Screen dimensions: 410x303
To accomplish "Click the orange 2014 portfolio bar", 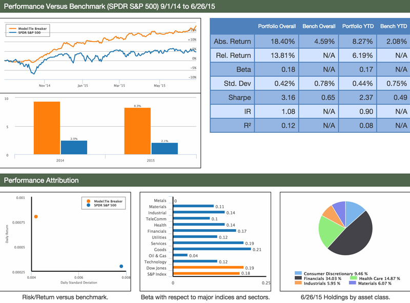I will point(47,128).
